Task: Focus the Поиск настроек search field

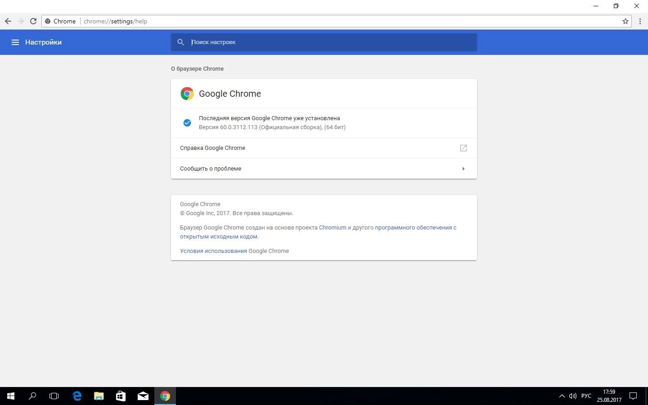Action: pos(324,42)
